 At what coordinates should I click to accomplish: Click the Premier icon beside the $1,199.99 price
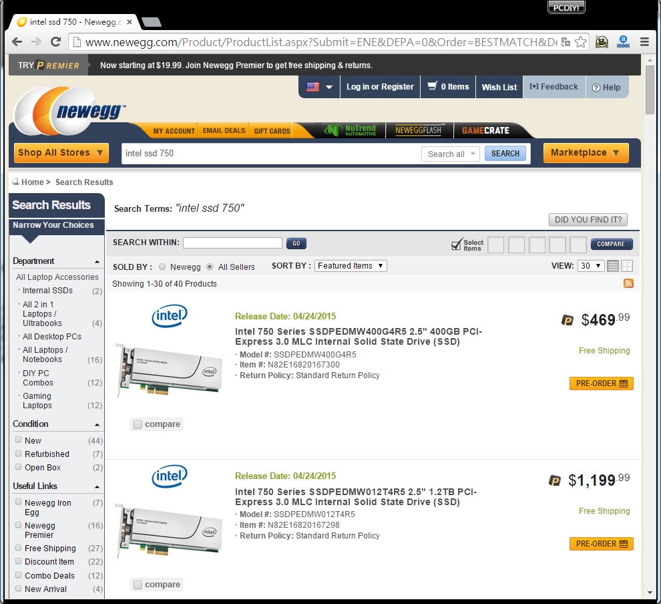click(x=555, y=480)
